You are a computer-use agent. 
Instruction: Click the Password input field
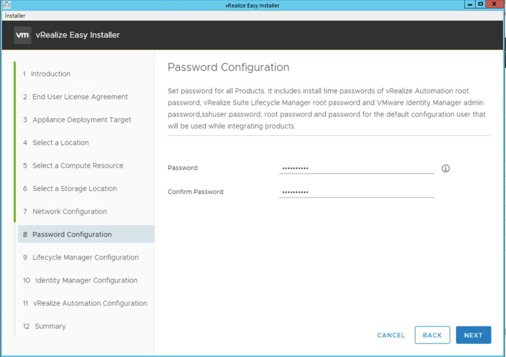point(356,168)
